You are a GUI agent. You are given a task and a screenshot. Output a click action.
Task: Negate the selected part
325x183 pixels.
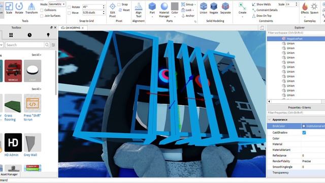click(x=213, y=8)
